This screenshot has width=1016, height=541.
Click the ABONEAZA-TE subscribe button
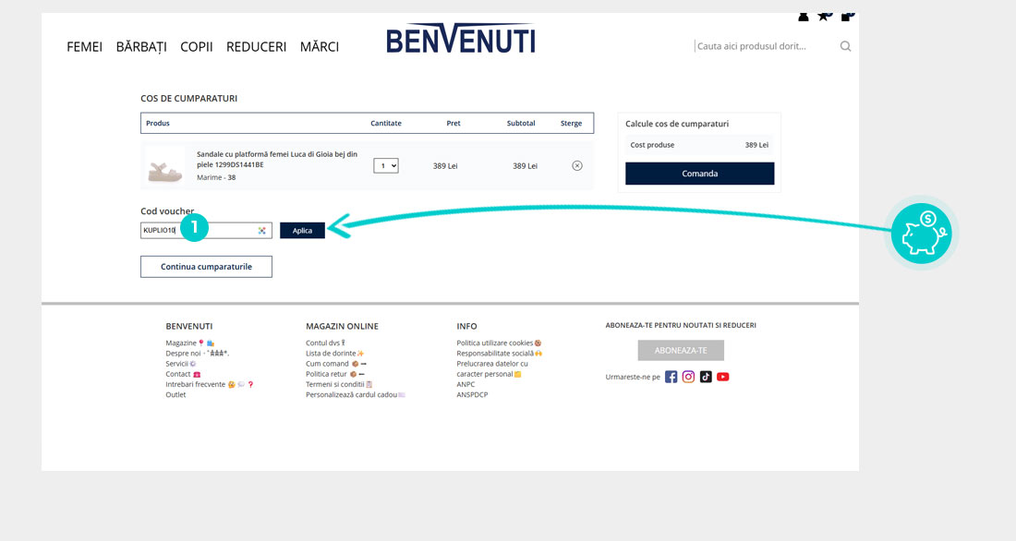tap(681, 351)
